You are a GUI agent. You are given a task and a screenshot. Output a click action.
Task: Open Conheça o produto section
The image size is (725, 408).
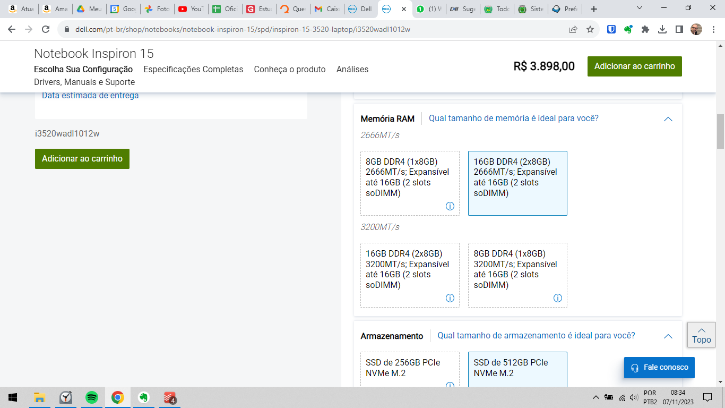point(290,69)
